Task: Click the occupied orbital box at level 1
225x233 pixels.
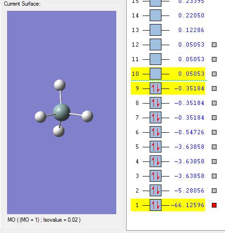Action: pos(155,205)
